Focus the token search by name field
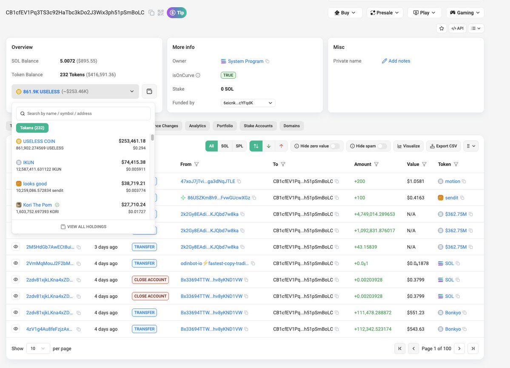The width and height of the screenshot is (510, 368). point(83,114)
